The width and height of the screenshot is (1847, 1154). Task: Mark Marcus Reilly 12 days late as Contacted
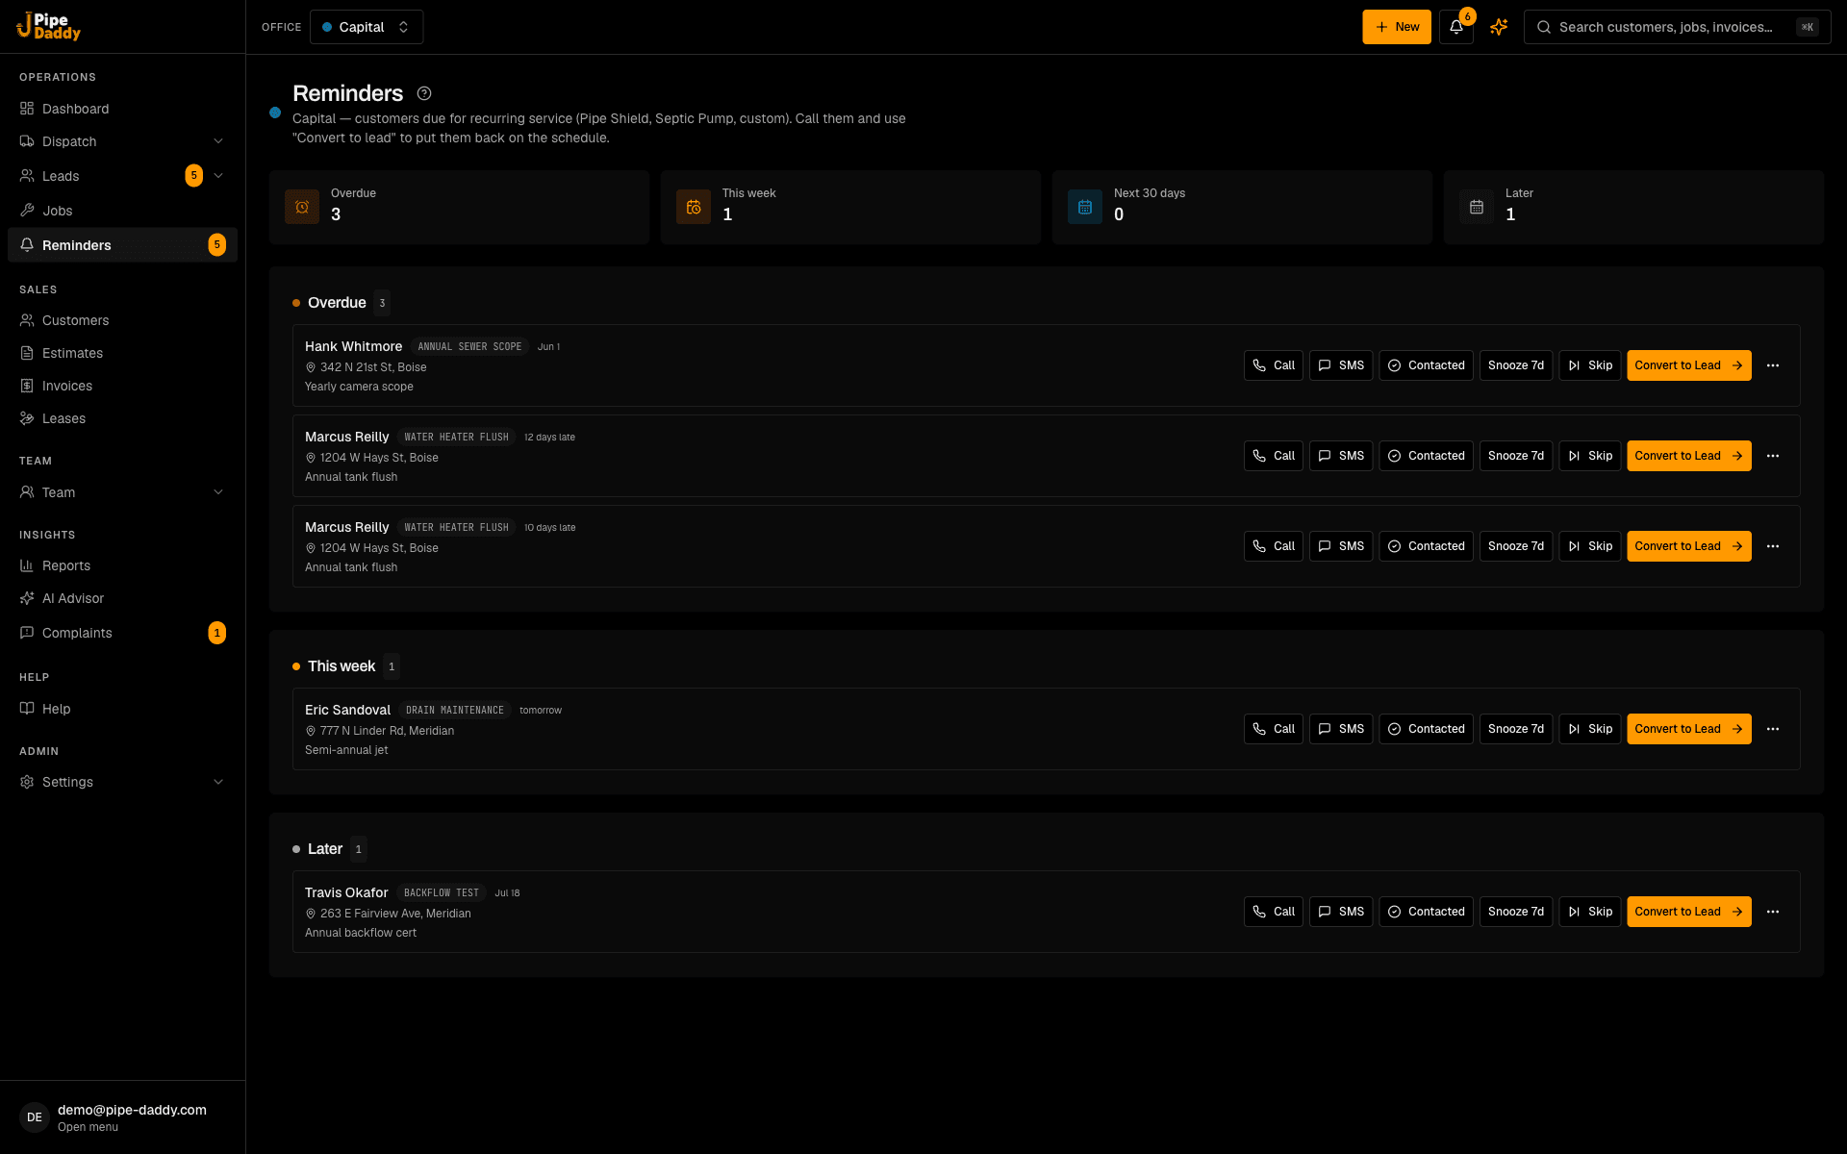tap(1426, 456)
